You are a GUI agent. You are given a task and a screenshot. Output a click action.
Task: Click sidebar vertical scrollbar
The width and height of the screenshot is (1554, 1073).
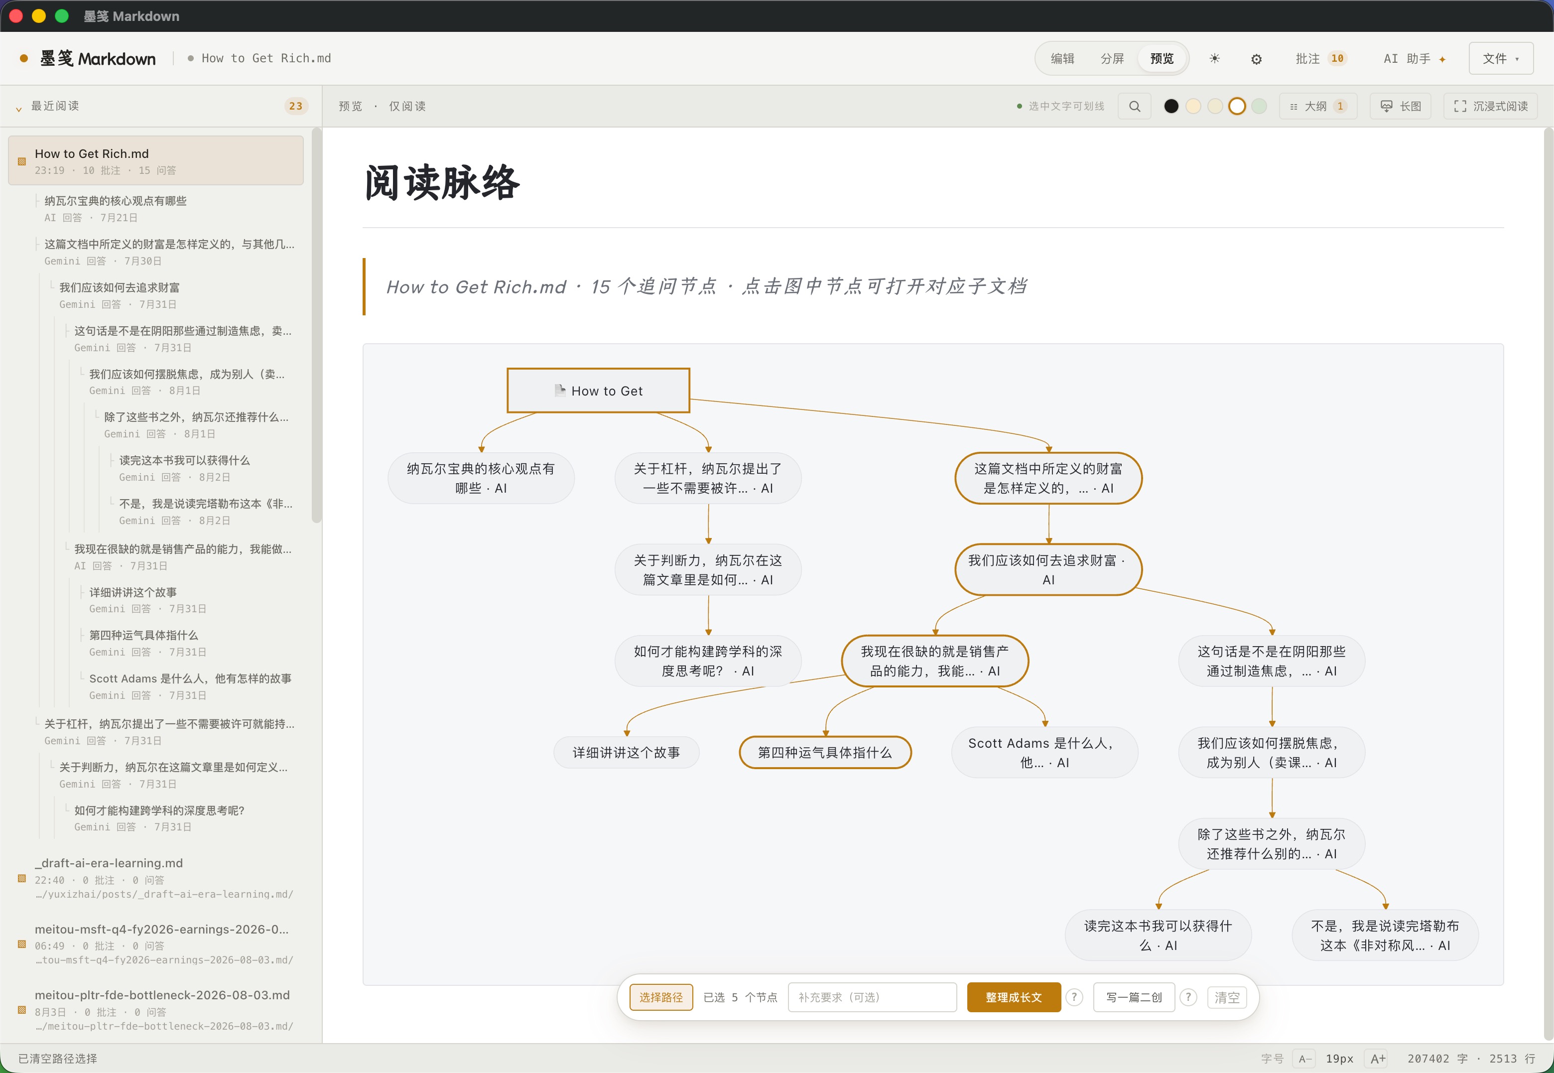coord(317,326)
